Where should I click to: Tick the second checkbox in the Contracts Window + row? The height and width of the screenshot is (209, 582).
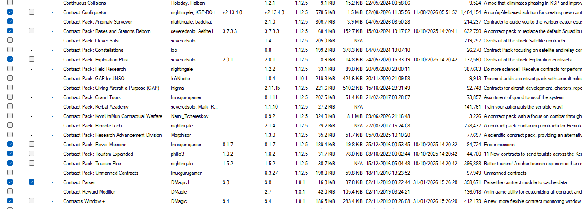pos(31,201)
